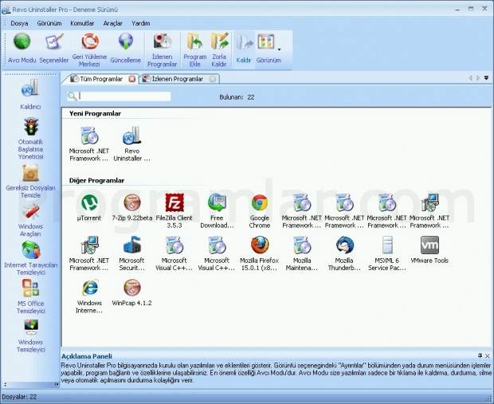This screenshot has height=404, width=494.
Task: Expand the Görünüm toolbar dropdown arrow
Action: pos(279,49)
